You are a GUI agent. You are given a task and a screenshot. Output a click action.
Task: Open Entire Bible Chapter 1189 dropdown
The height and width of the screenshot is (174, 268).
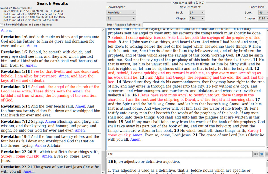(263, 19)
